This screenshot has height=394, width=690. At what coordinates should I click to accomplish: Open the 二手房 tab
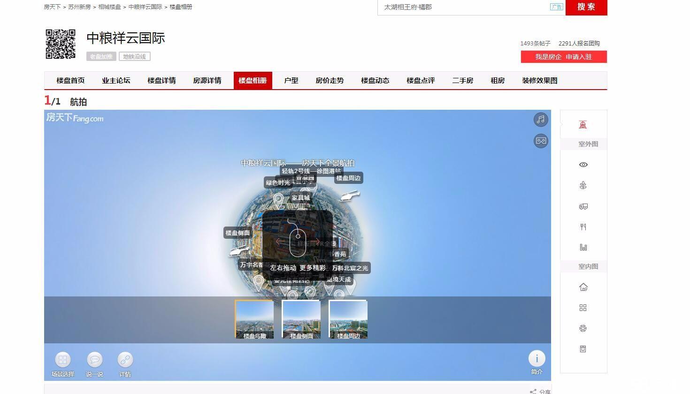coord(462,80)
